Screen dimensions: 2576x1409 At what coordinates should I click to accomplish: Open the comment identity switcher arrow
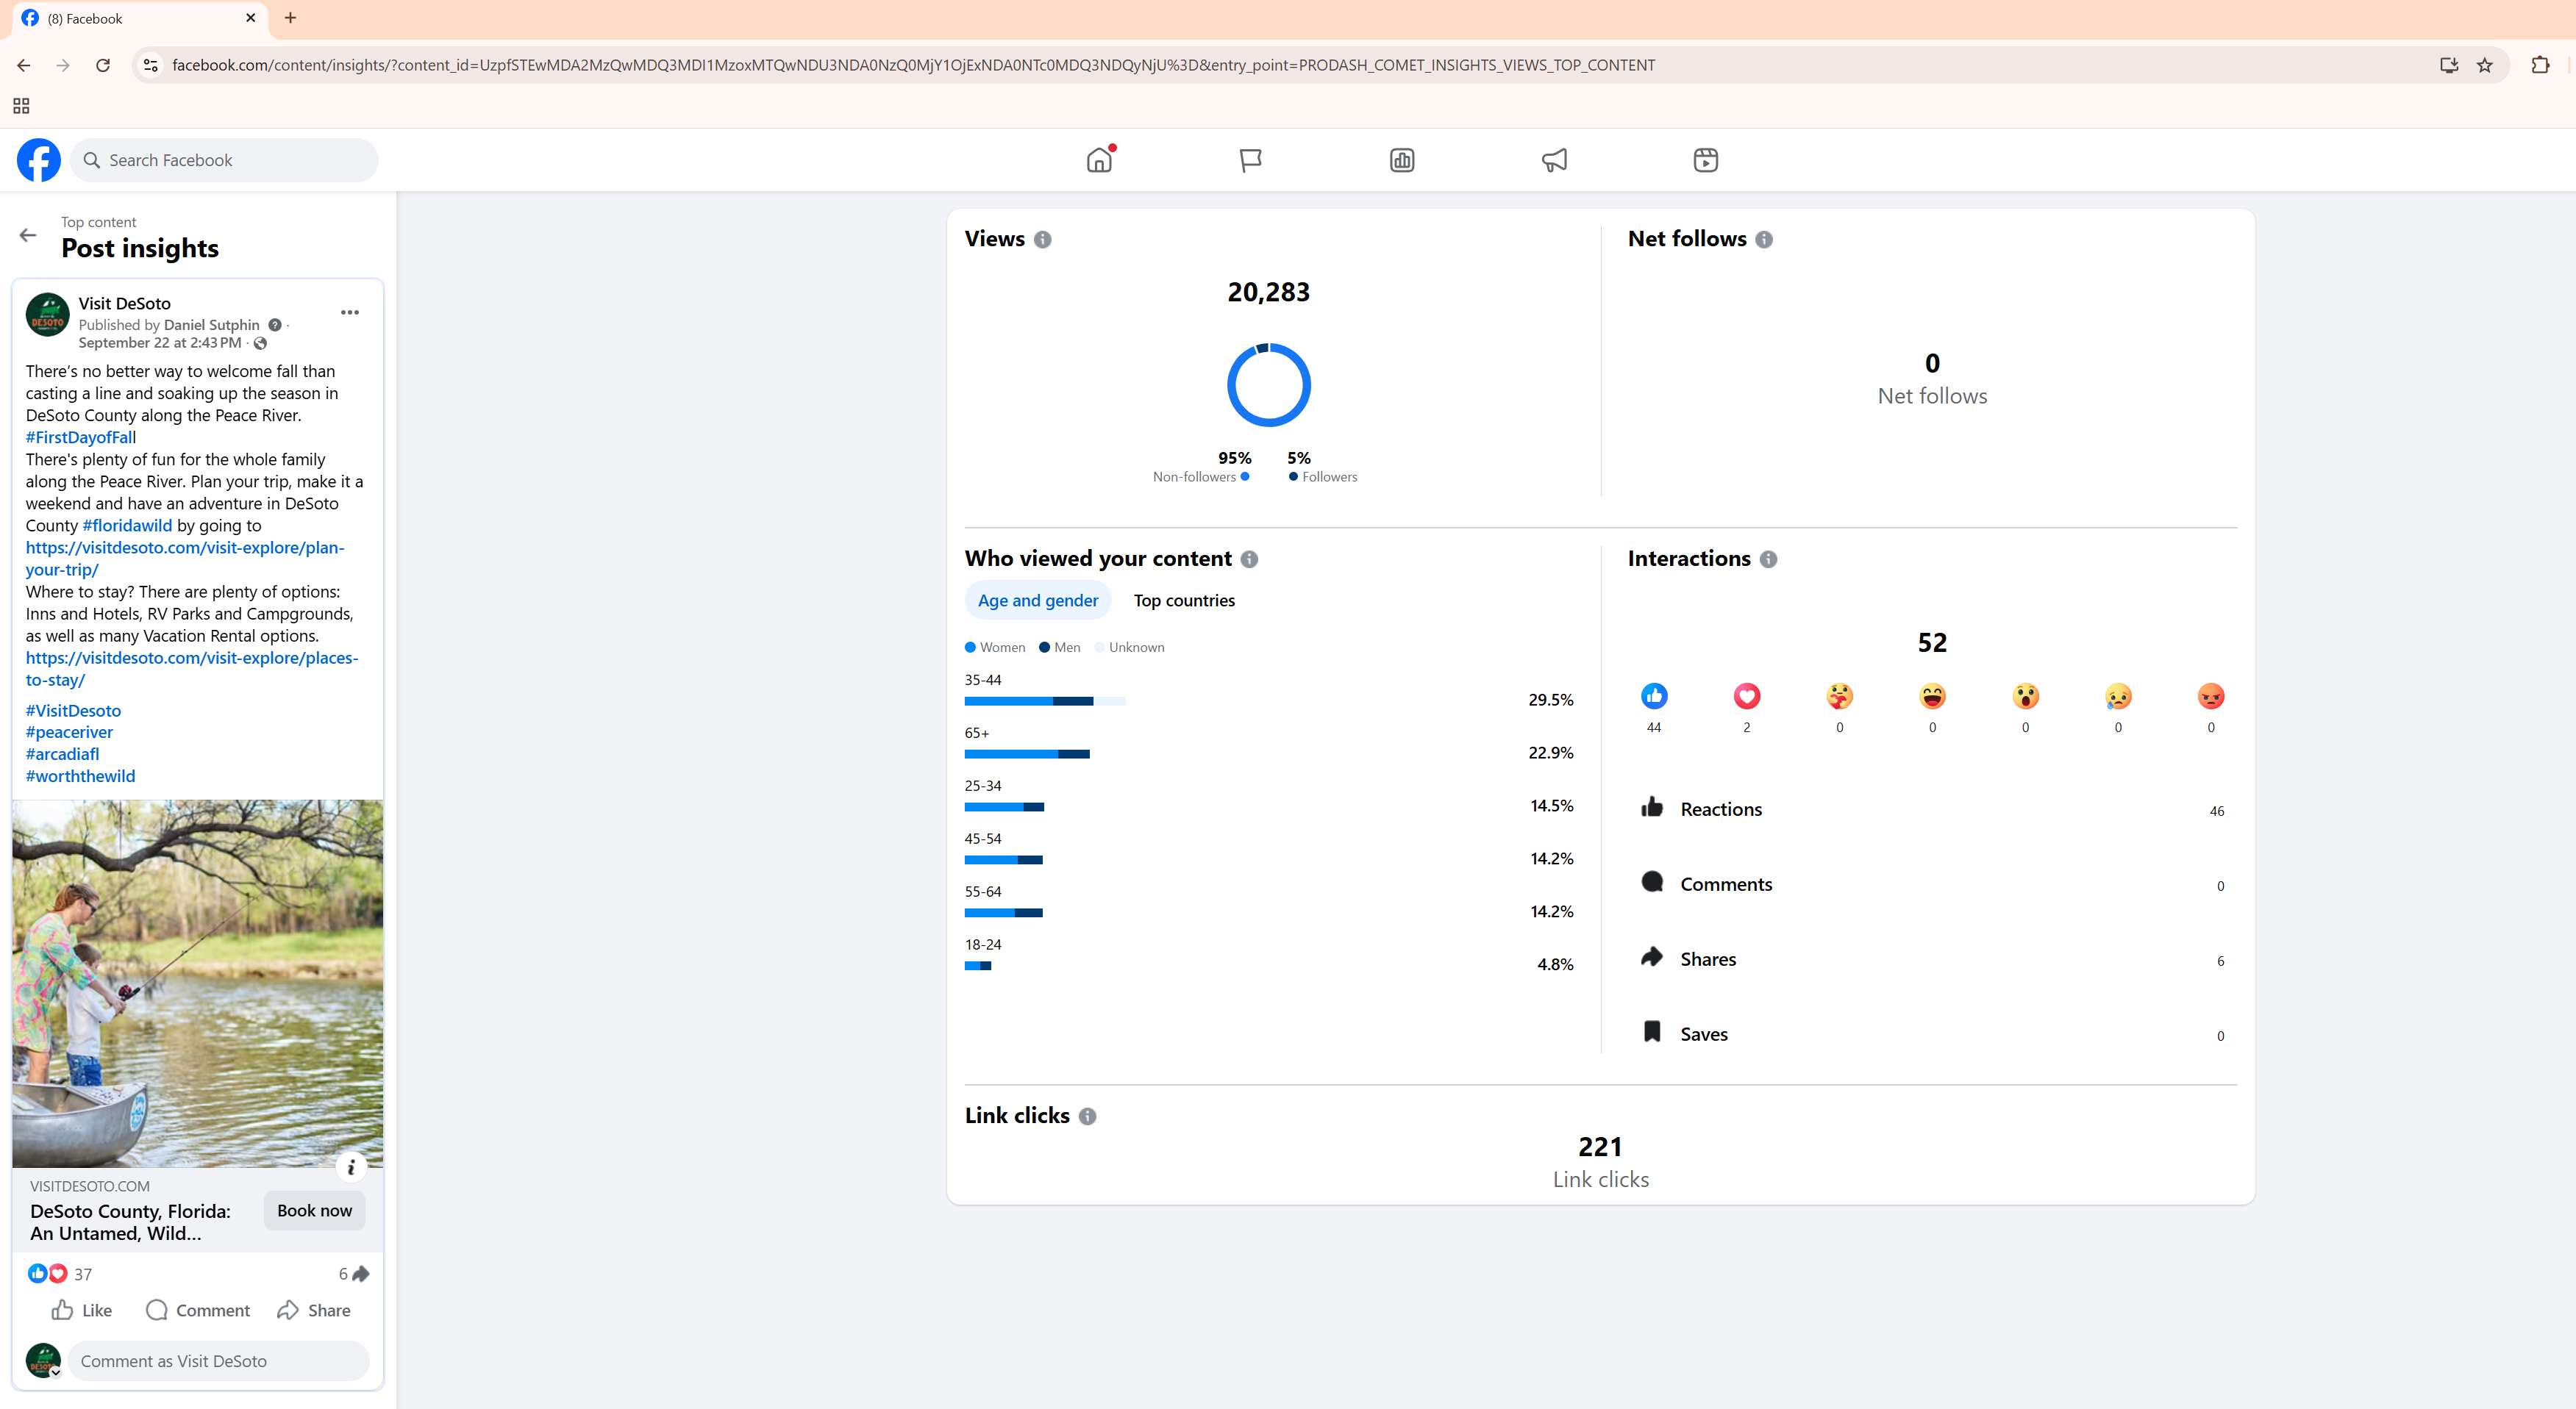pyautogui.click(x=56, y=1373)
